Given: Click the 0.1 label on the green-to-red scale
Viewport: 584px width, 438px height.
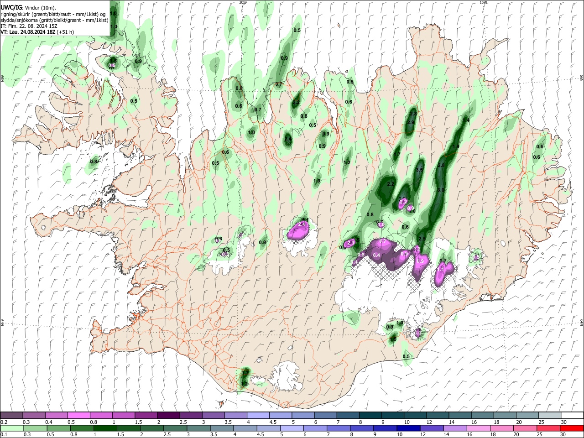Looking at the screenshot, I should pos(4,435).
